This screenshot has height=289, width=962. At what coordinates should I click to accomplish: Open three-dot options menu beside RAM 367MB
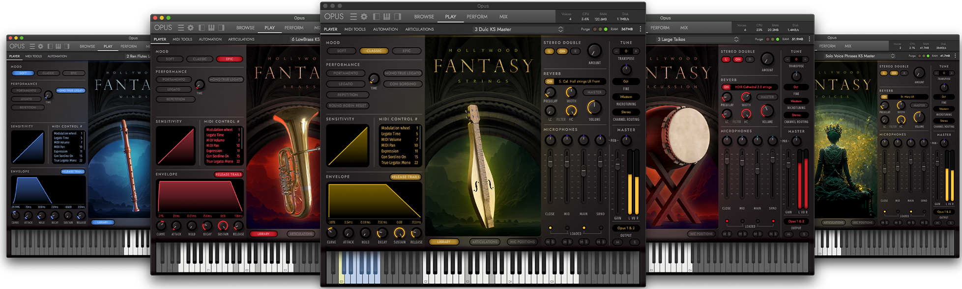click(x=640, y=29)
